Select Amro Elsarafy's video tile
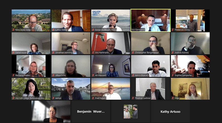This screenshot has width=222, height=123. 150,66
